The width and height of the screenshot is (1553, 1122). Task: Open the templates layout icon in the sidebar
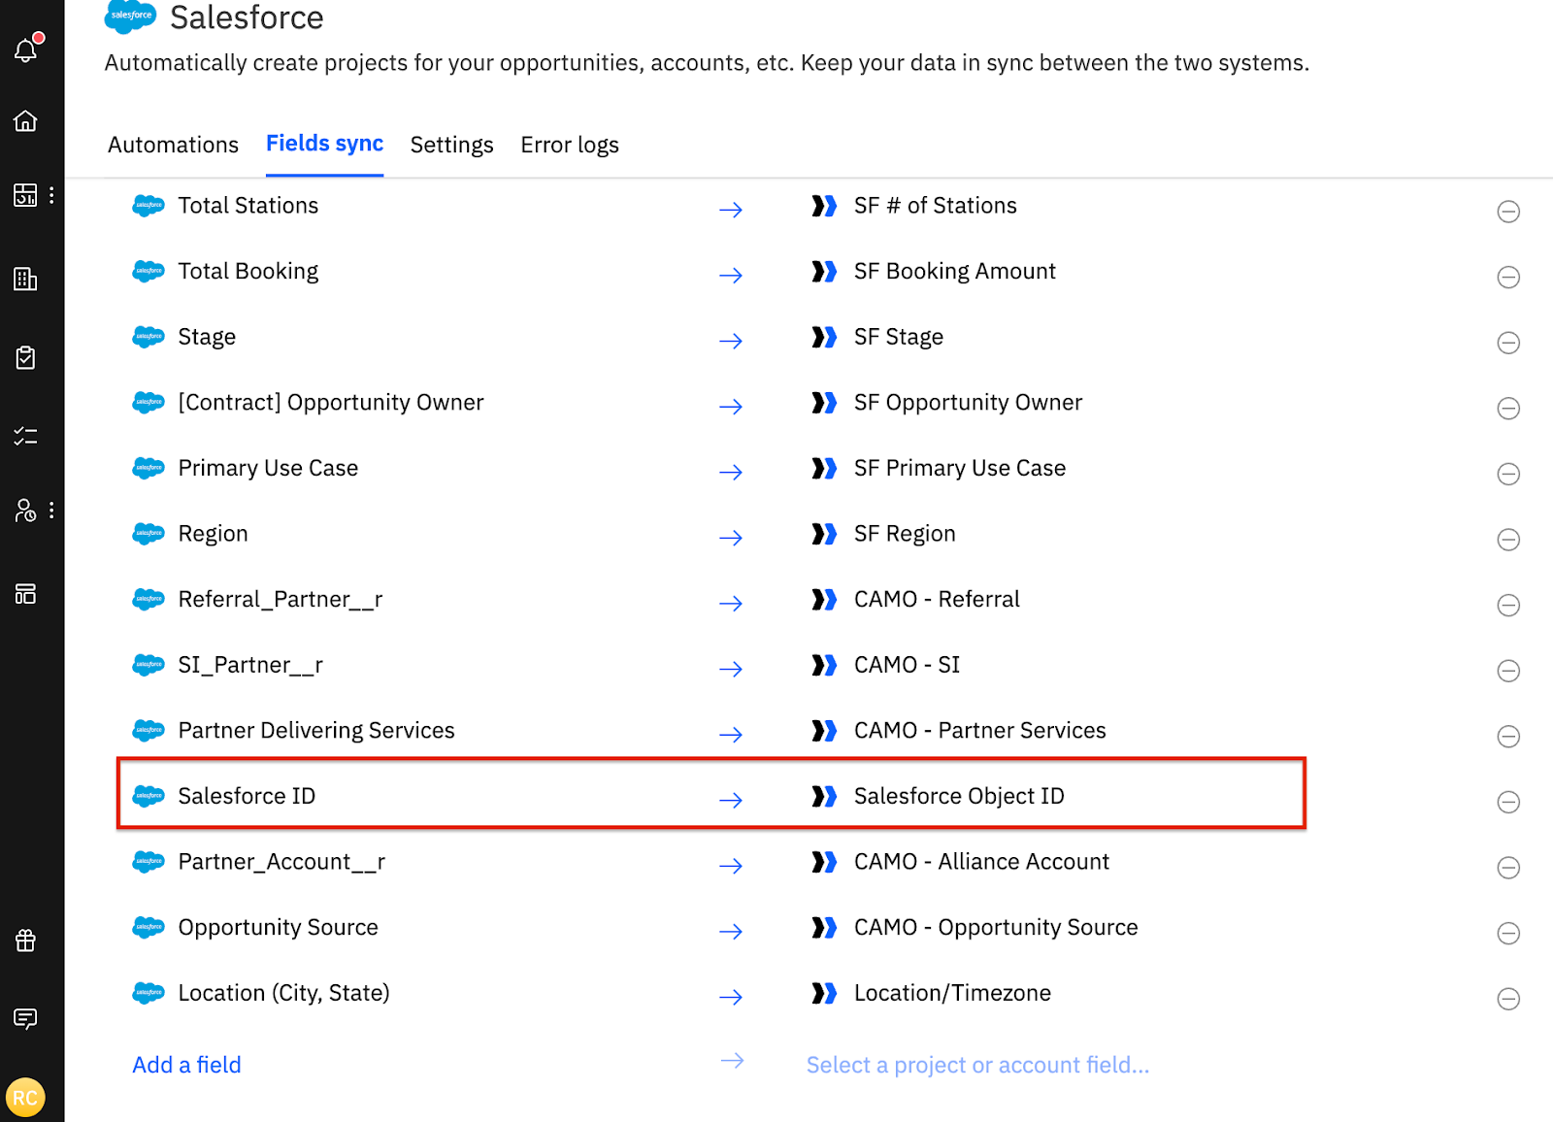click(26, 594)
